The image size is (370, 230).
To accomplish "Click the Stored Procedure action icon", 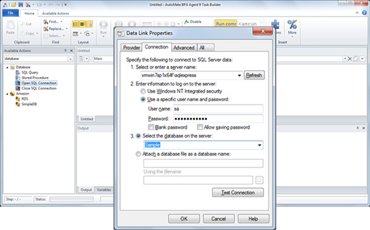I will click(x=18, y=78).
